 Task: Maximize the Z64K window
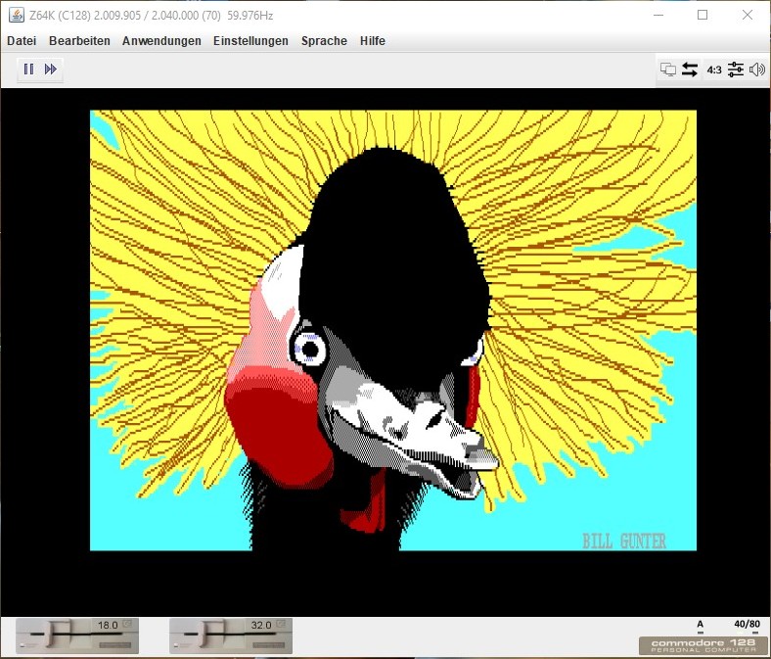pyautogui.click(x=703, y=15)
